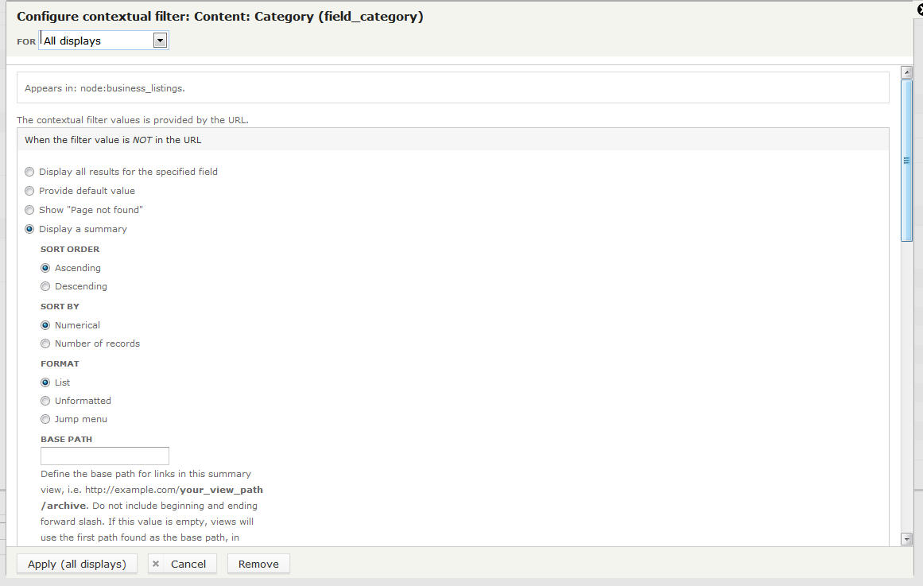Select Numerical sorting
Image resolution: width=923 pixels, height=586 pixels.
(x=45, y=325)
